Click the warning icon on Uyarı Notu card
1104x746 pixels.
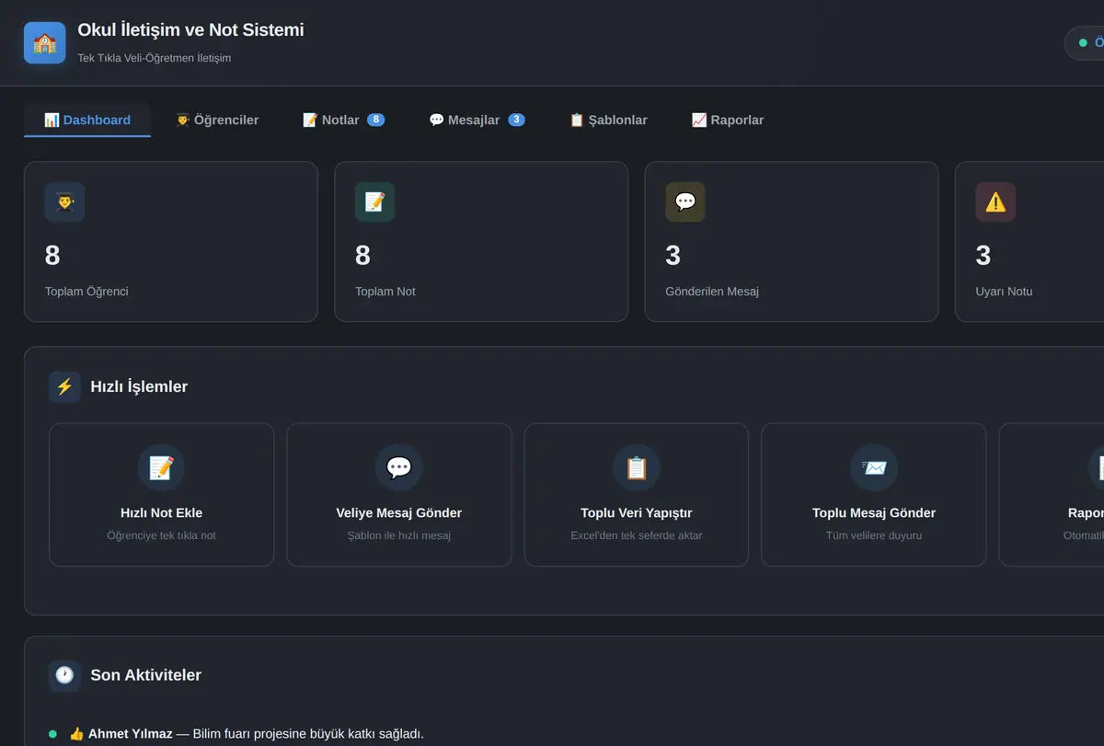click(995, 202)
